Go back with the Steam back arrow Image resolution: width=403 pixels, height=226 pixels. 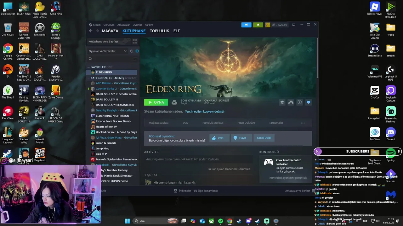point(91,31)
